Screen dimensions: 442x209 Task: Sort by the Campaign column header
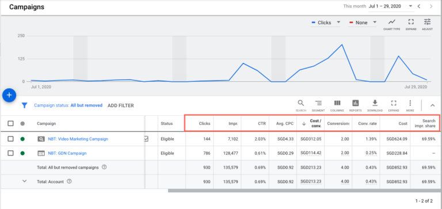pos(47,124)
